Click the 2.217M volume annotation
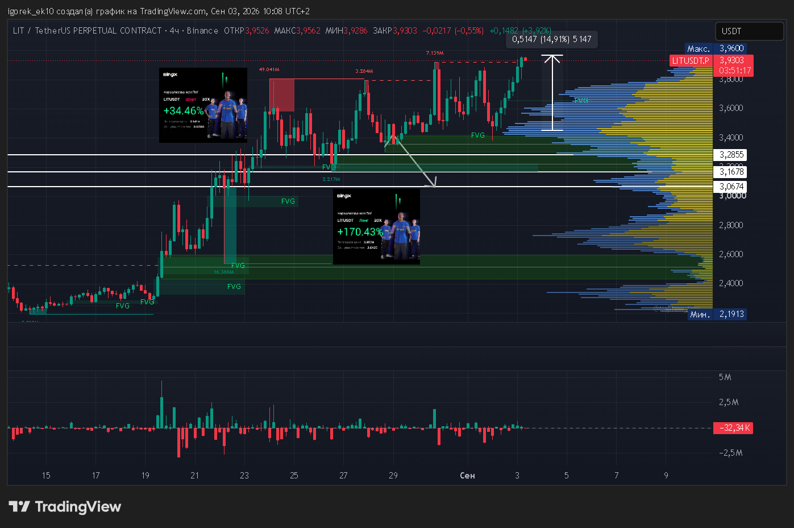 click(x=331, y=179)
